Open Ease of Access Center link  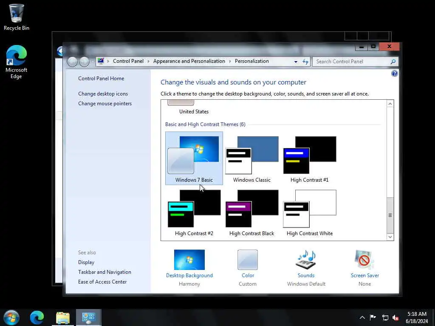102,282
